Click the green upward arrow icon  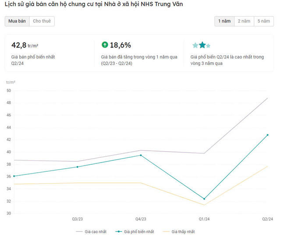pyautogui.click(x=105, y=45)
